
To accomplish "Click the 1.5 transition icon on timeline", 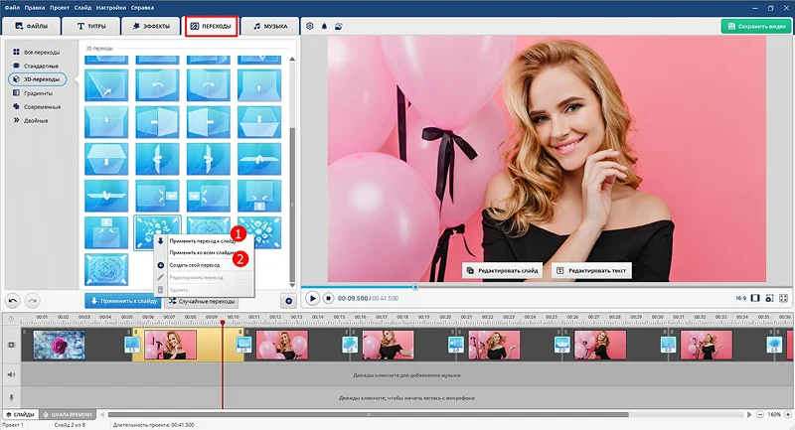I will pyautogui.click(x=132, y=345).
